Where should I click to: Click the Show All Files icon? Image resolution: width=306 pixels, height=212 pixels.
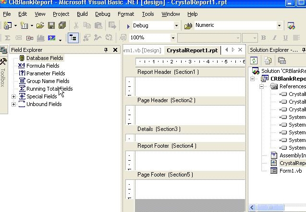click(268, 60)
